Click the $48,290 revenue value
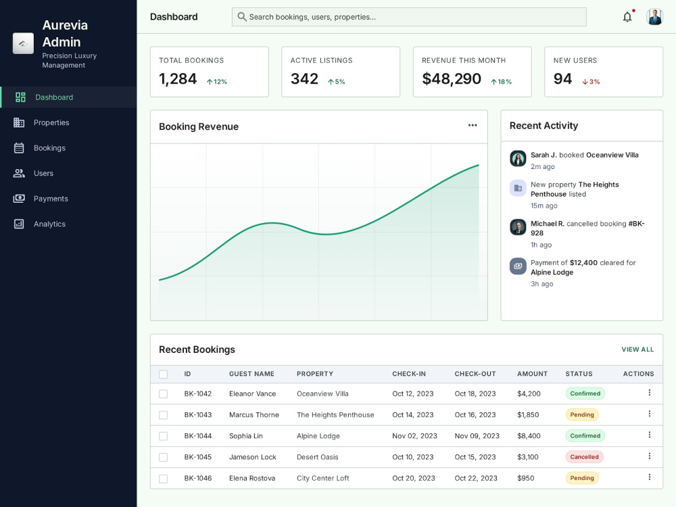 pos(452,78)
